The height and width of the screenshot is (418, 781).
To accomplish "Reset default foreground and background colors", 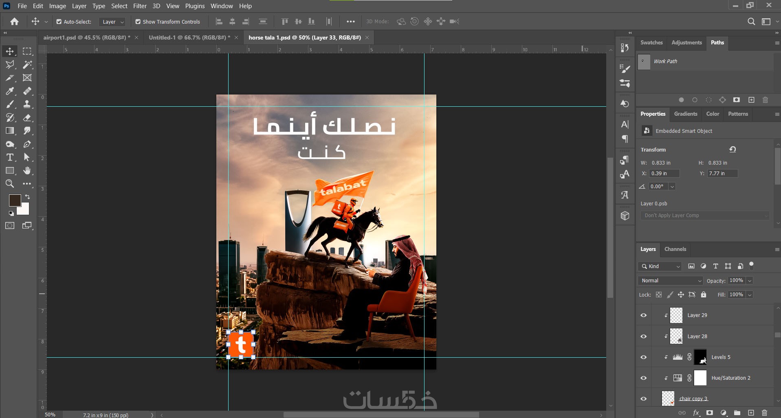I will click(11, 213).
